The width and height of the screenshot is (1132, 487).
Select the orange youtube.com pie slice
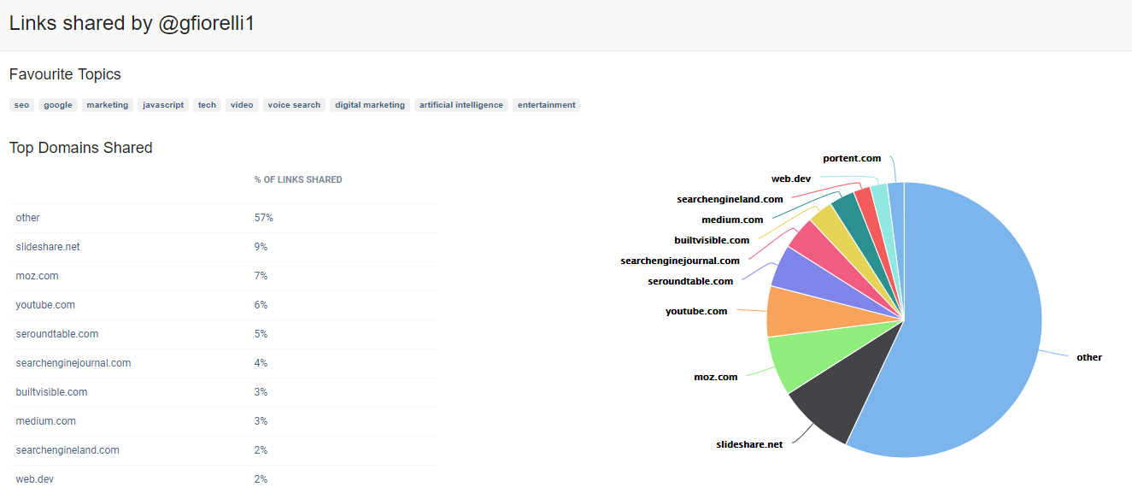790,311
